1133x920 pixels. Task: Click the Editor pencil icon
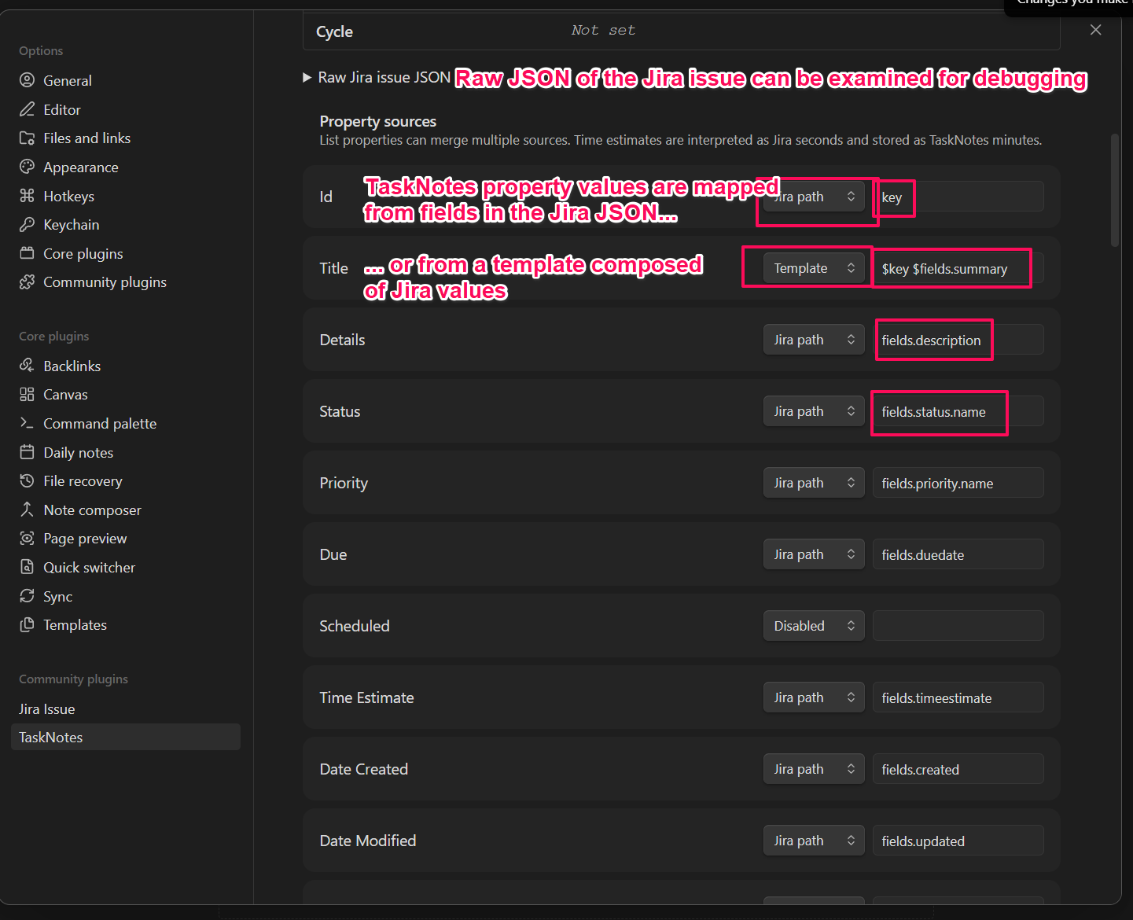point(28,109)
